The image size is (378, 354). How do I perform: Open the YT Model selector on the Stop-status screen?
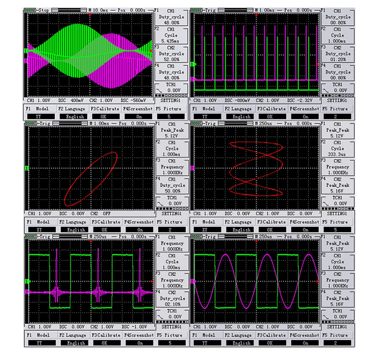[41, 117]
